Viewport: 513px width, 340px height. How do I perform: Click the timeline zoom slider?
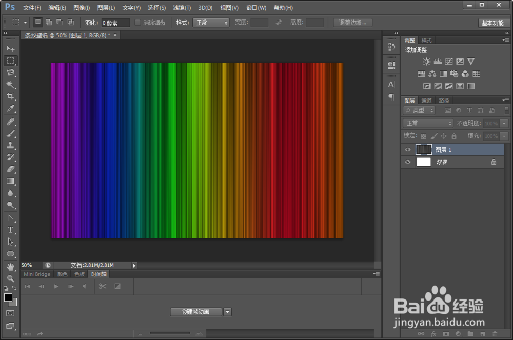170,333
